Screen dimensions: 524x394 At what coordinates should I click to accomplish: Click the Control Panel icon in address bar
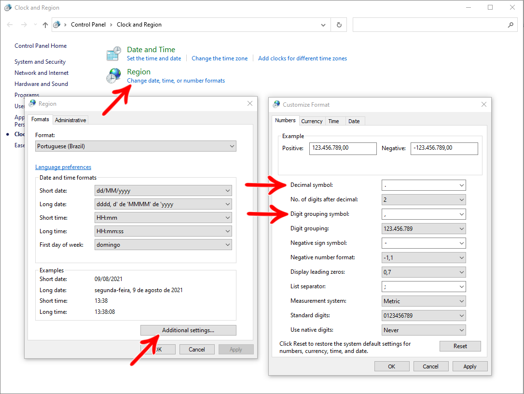[x=57, y=25]
